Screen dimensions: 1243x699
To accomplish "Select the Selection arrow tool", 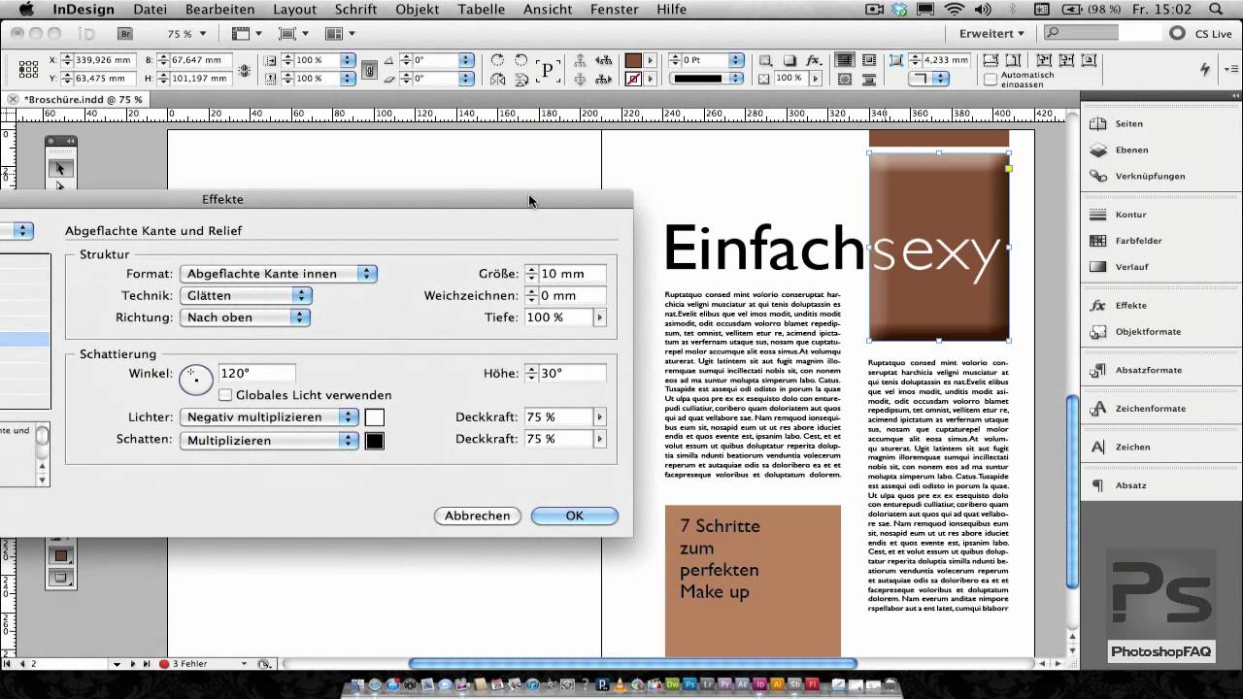I will tap(60, 169).
